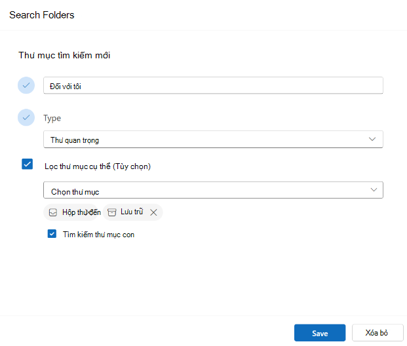This screenshot has width=407, height=346.
Task: Click the chevron in the Type dropdown
Action: (x=372, y=139)
